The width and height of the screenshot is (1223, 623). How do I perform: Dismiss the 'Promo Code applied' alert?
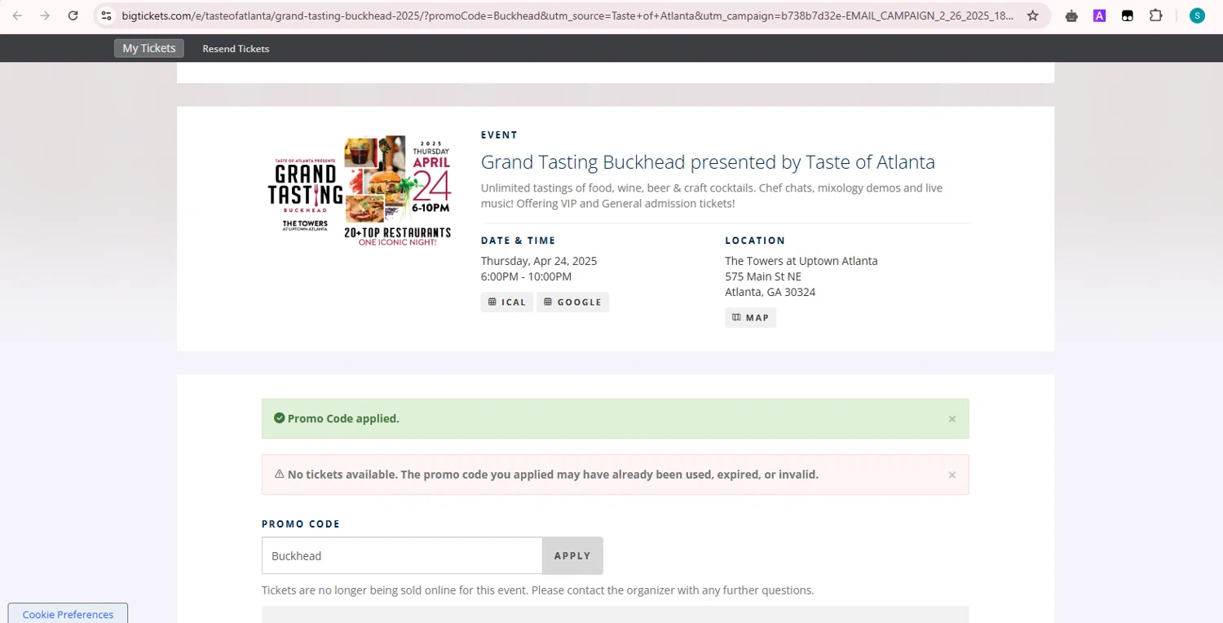pos(951,419)
